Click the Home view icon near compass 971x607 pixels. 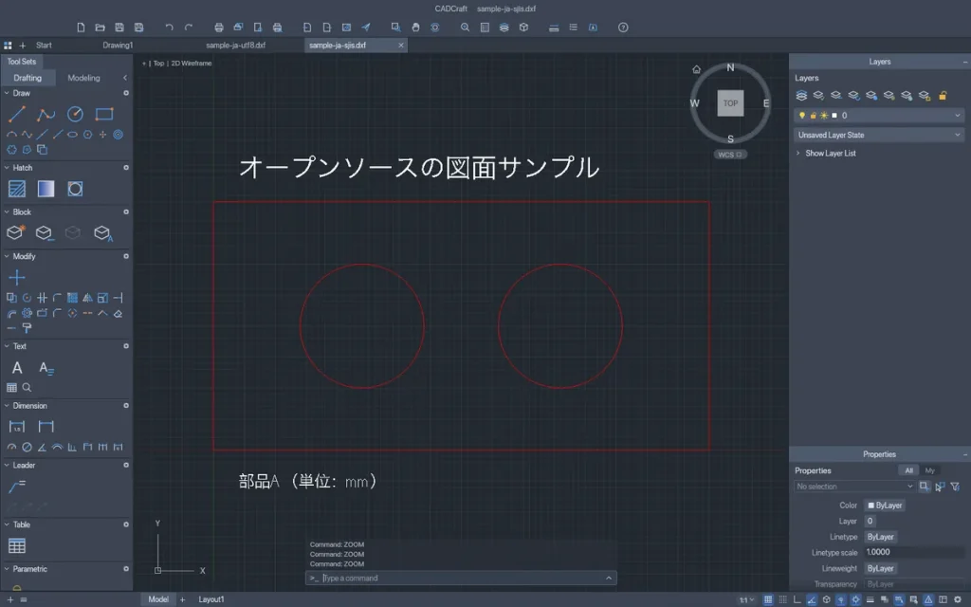point(697,69)
